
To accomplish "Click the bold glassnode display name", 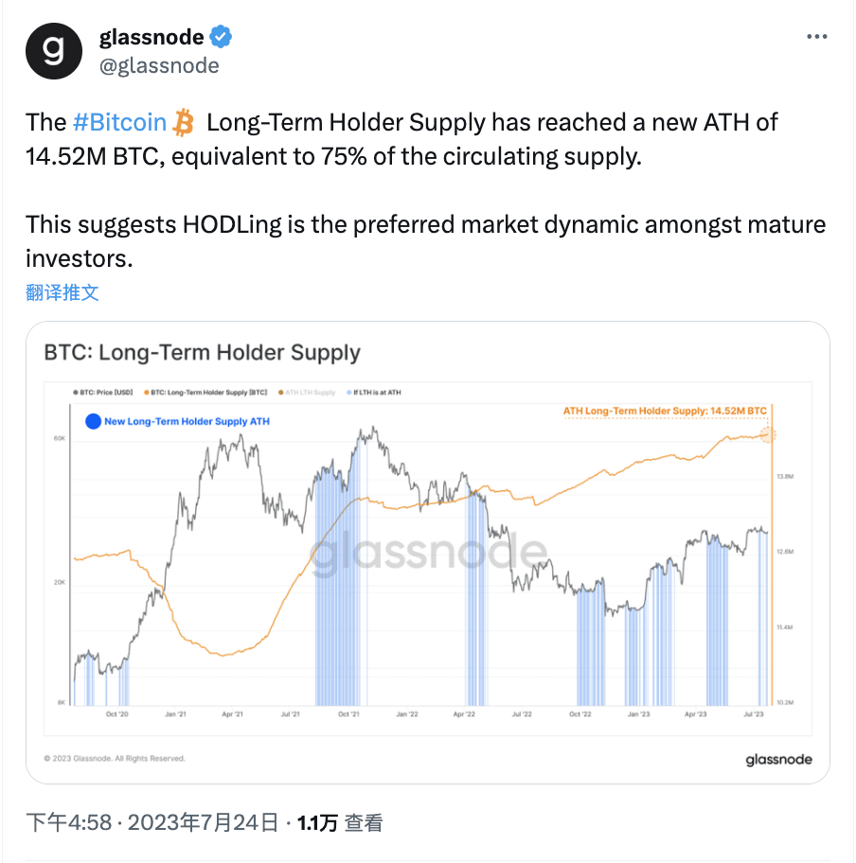I will tap(150, 37).
